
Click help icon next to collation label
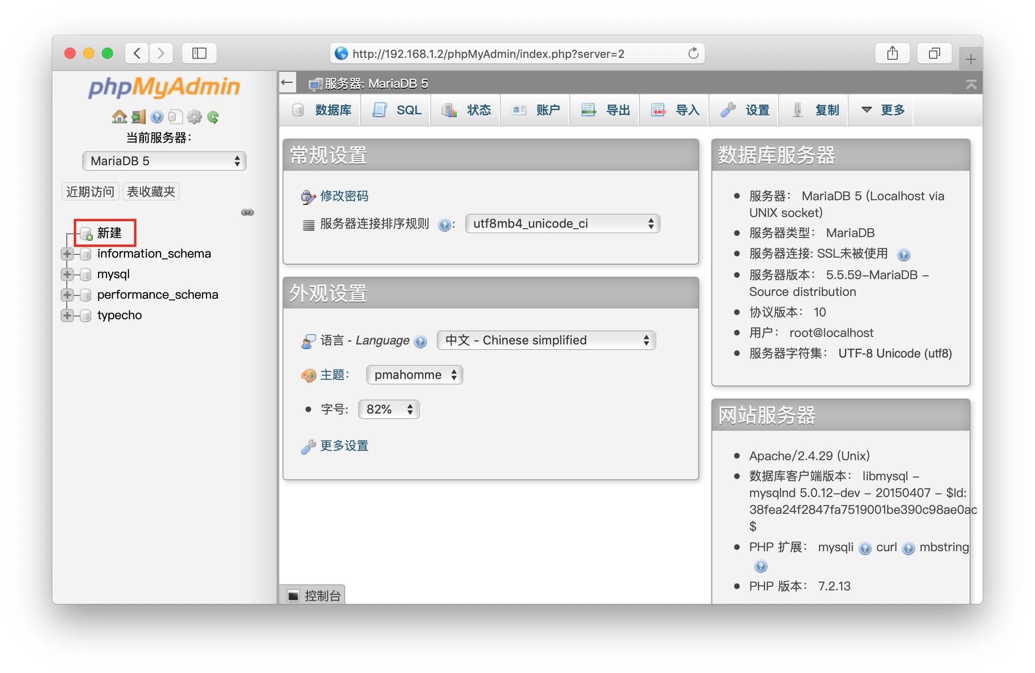444,225
